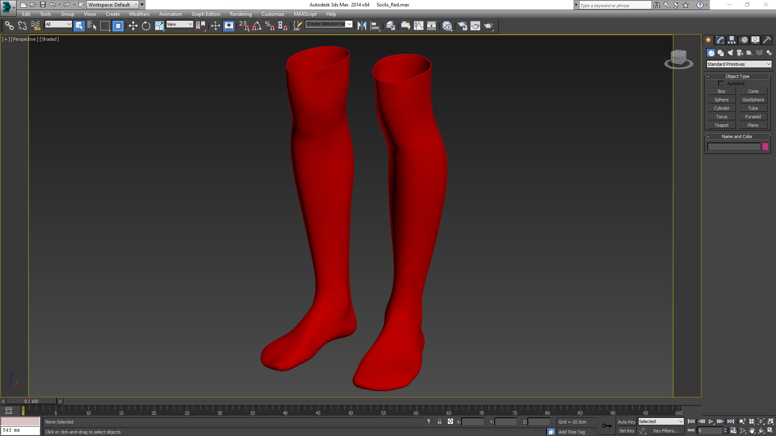Viewport: 776px width, 436px height.
Task: Open the Shaded viewport label menu
Action: tap(49, 39)
